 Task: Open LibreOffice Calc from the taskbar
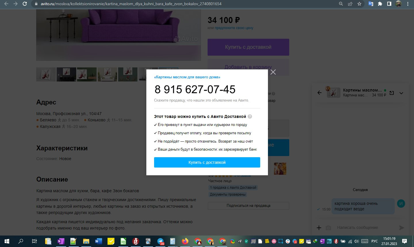click(123, 241)
